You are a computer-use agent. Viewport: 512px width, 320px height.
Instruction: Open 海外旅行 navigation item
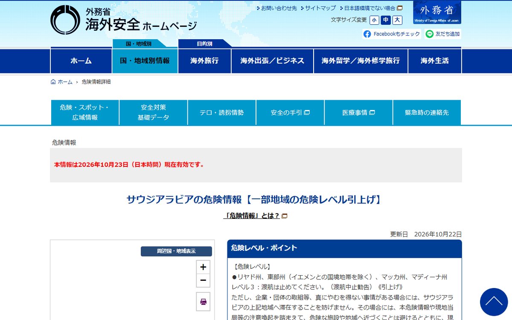[x=204, y=61]
